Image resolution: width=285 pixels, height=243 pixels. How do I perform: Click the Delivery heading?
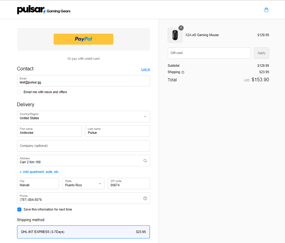coord(26,104)
